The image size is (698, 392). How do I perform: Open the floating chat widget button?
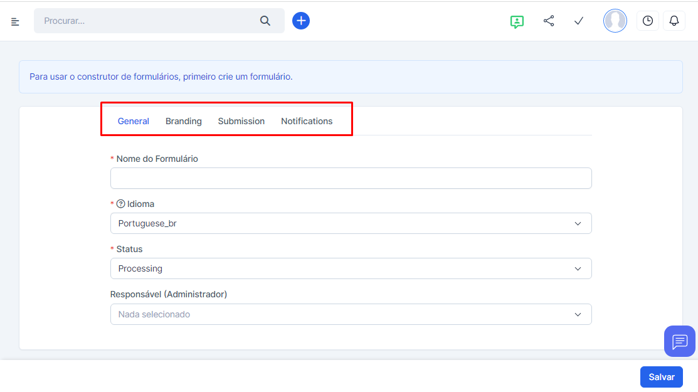point(680,341)
